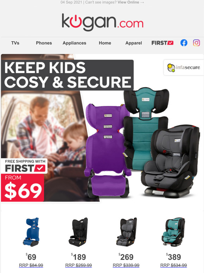Click the View Online link

point(131,2)
